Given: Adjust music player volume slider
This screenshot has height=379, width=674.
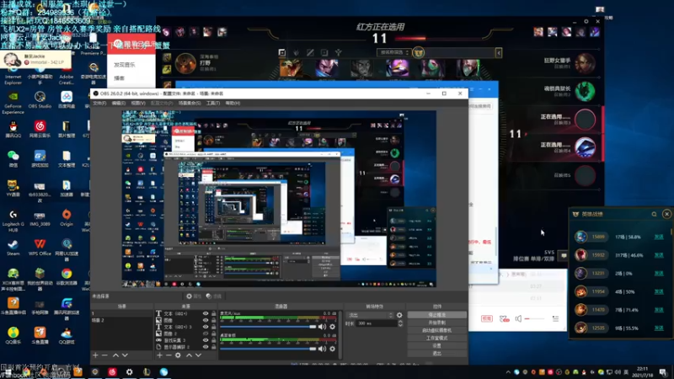Looking at the screenshot, I should (x=536, y=319).
